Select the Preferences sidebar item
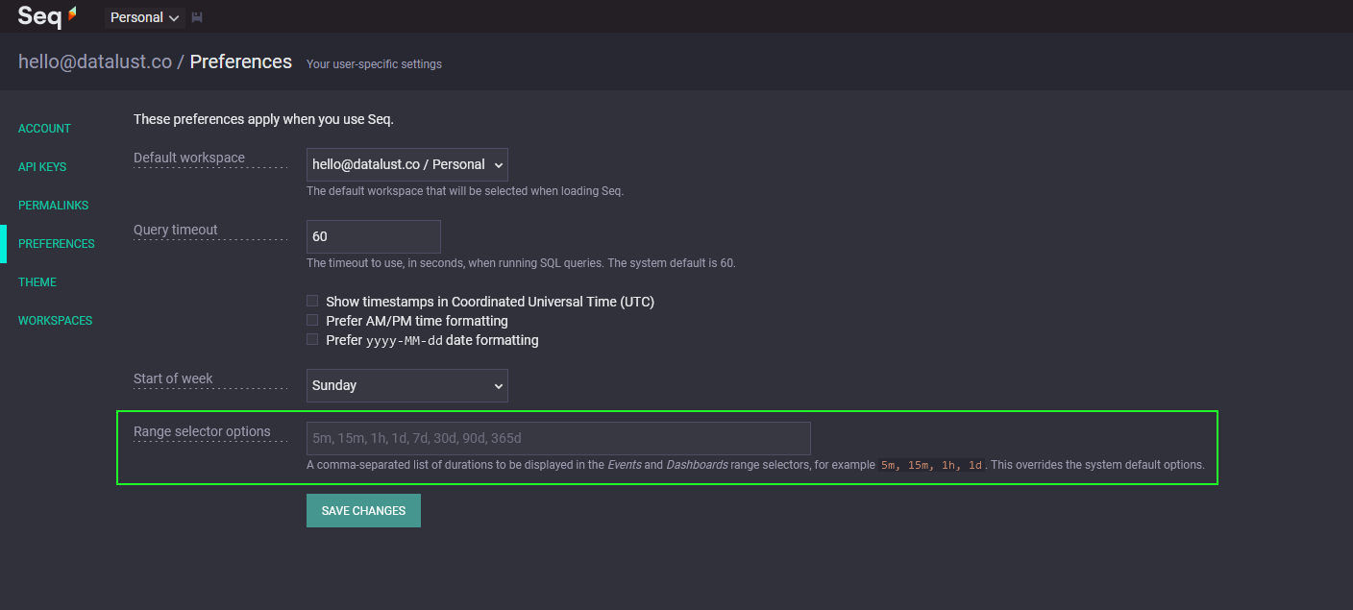Image resolution: width=1353 pixels, height=610 pixels. point(57,244)
